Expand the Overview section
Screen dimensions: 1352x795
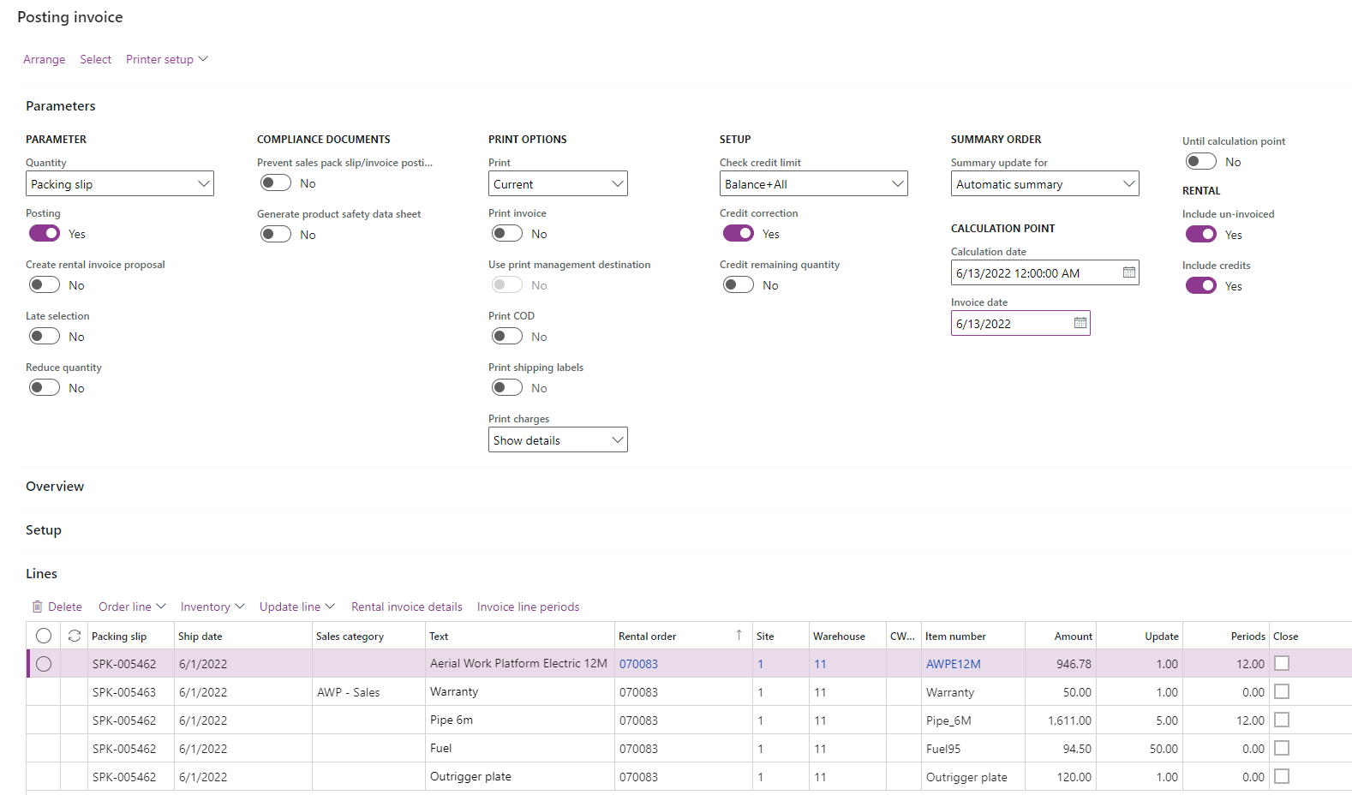tap(55, 486)
